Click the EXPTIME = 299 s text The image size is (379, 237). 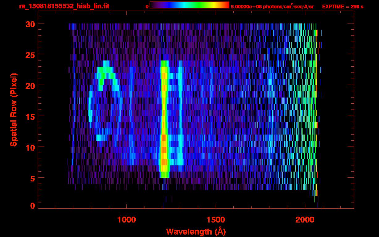(x=343, y=6)
